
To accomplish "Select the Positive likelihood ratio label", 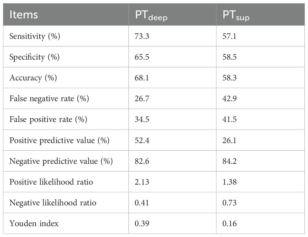I will click(x=51, y=182).
